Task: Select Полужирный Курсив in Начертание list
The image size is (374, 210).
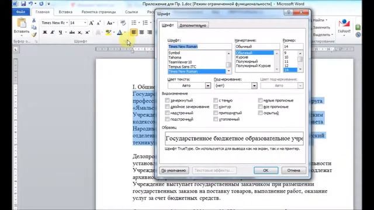Action: (253, 66)
